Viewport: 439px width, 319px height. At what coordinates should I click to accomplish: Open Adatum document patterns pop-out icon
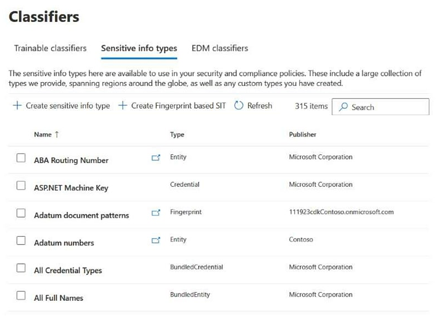pyautogui.click(x=156, y=213)
